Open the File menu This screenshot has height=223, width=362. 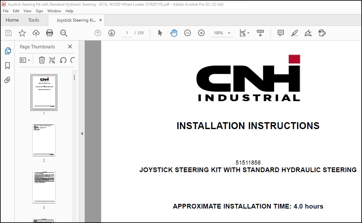(x=6, y=11)
